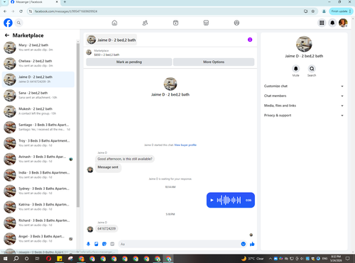This screenshot has width=355, height=263.
Task: Open the notifications bell in top bar
Action: 332,23
